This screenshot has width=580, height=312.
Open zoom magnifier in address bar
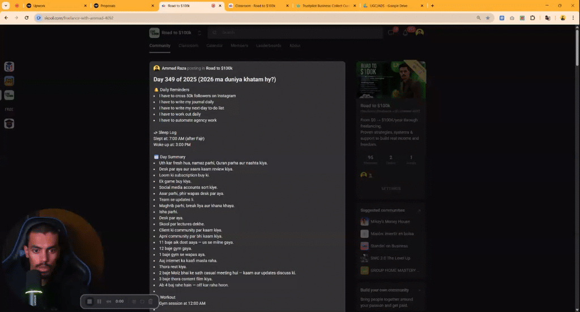point(479,18)
